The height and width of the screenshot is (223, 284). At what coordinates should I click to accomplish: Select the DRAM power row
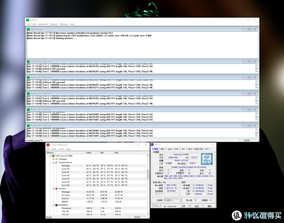coord(96,201)
